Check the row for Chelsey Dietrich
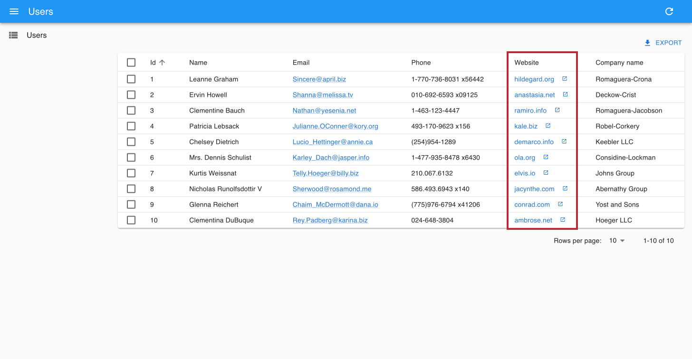This screenshot has height=359, width=692. (131, 142)
